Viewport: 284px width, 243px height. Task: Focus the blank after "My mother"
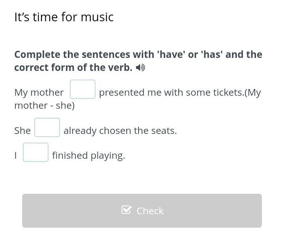pos(82,89)
